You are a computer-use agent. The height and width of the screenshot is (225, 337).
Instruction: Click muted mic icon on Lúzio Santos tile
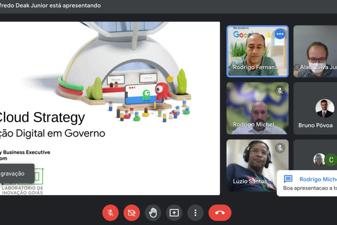(x=280, y=148)
